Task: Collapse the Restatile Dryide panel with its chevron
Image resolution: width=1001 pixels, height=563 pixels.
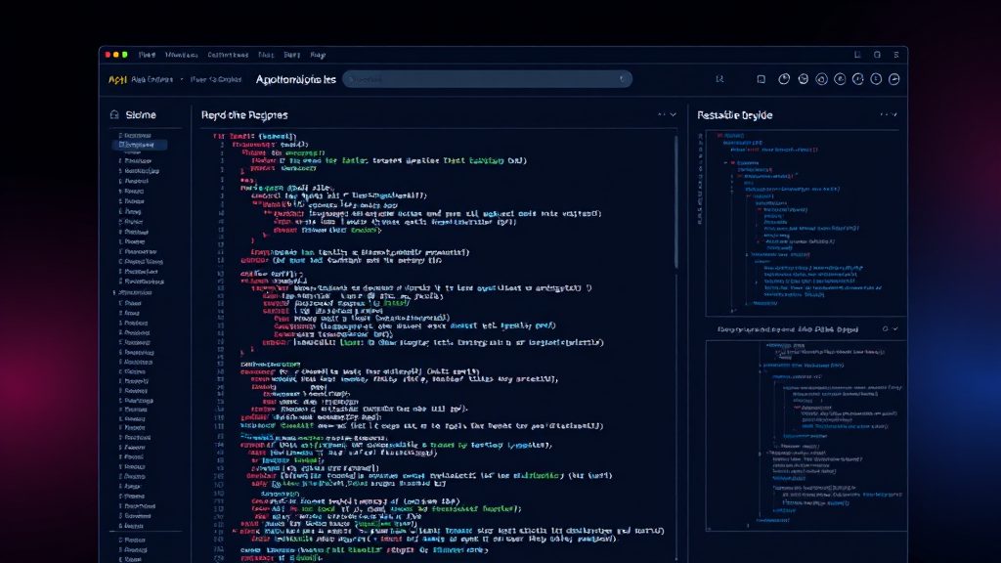Action: pyautogui.click(x=894, y=115)
